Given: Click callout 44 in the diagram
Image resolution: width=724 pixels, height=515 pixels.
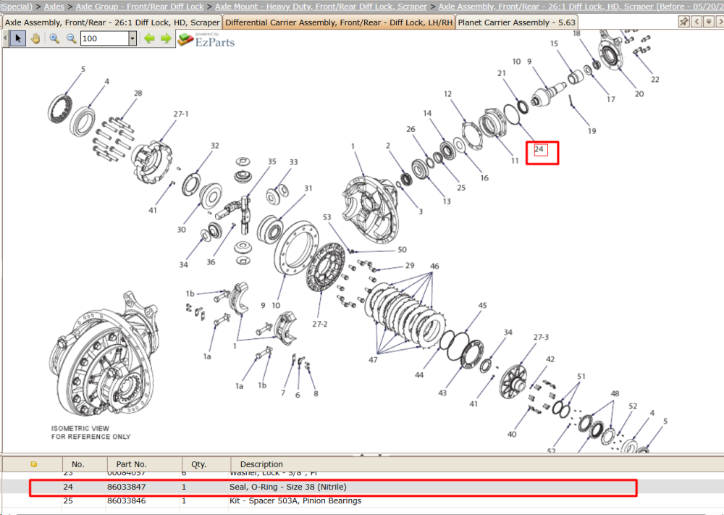Looking at the screenshot, I should coord(418,375).
